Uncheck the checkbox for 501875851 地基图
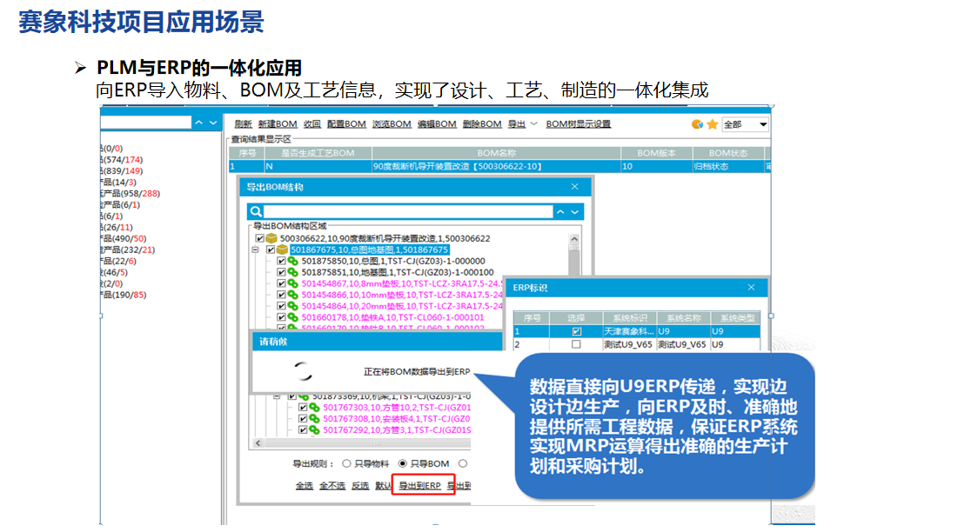Screen dimensions: 978x532 coord(281,272)
